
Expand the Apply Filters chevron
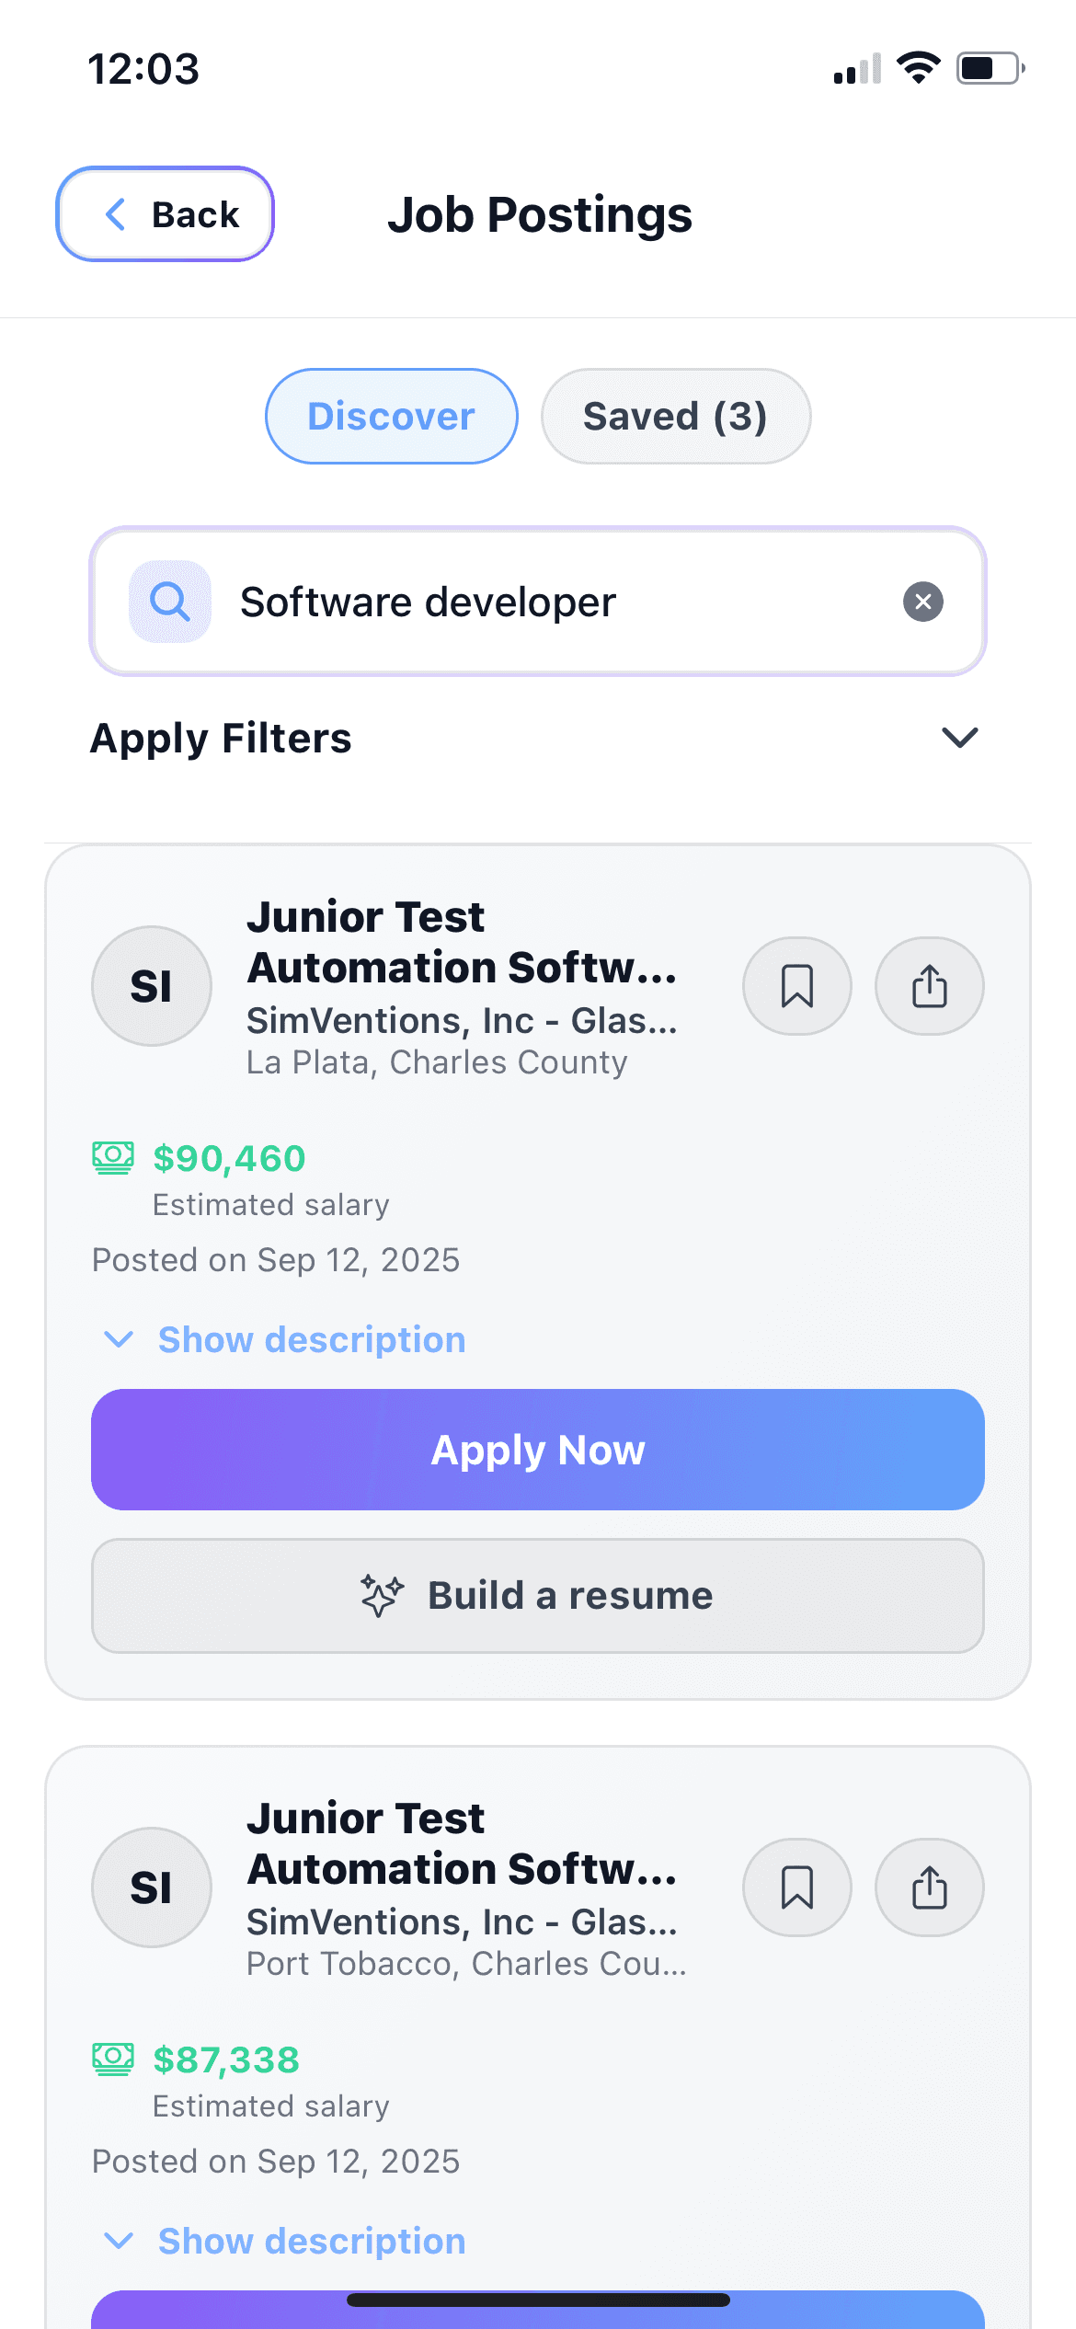pyautogui.click(x=959, y=738)
